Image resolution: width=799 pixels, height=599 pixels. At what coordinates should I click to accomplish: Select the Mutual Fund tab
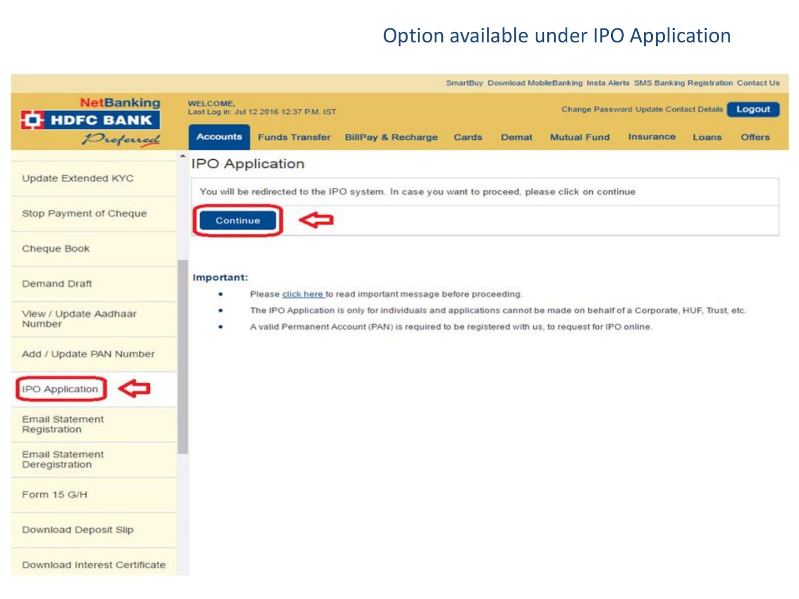click(580, 137)
